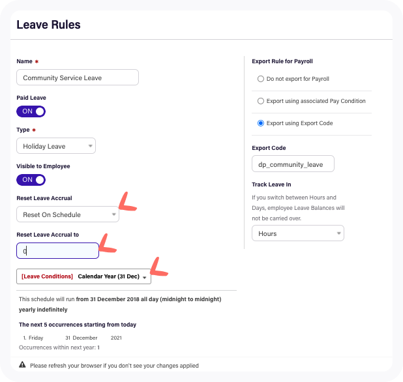This screenshot has width=403, height=382.
Task: Click the red Leave Conditions label
Action: [48, 276]
